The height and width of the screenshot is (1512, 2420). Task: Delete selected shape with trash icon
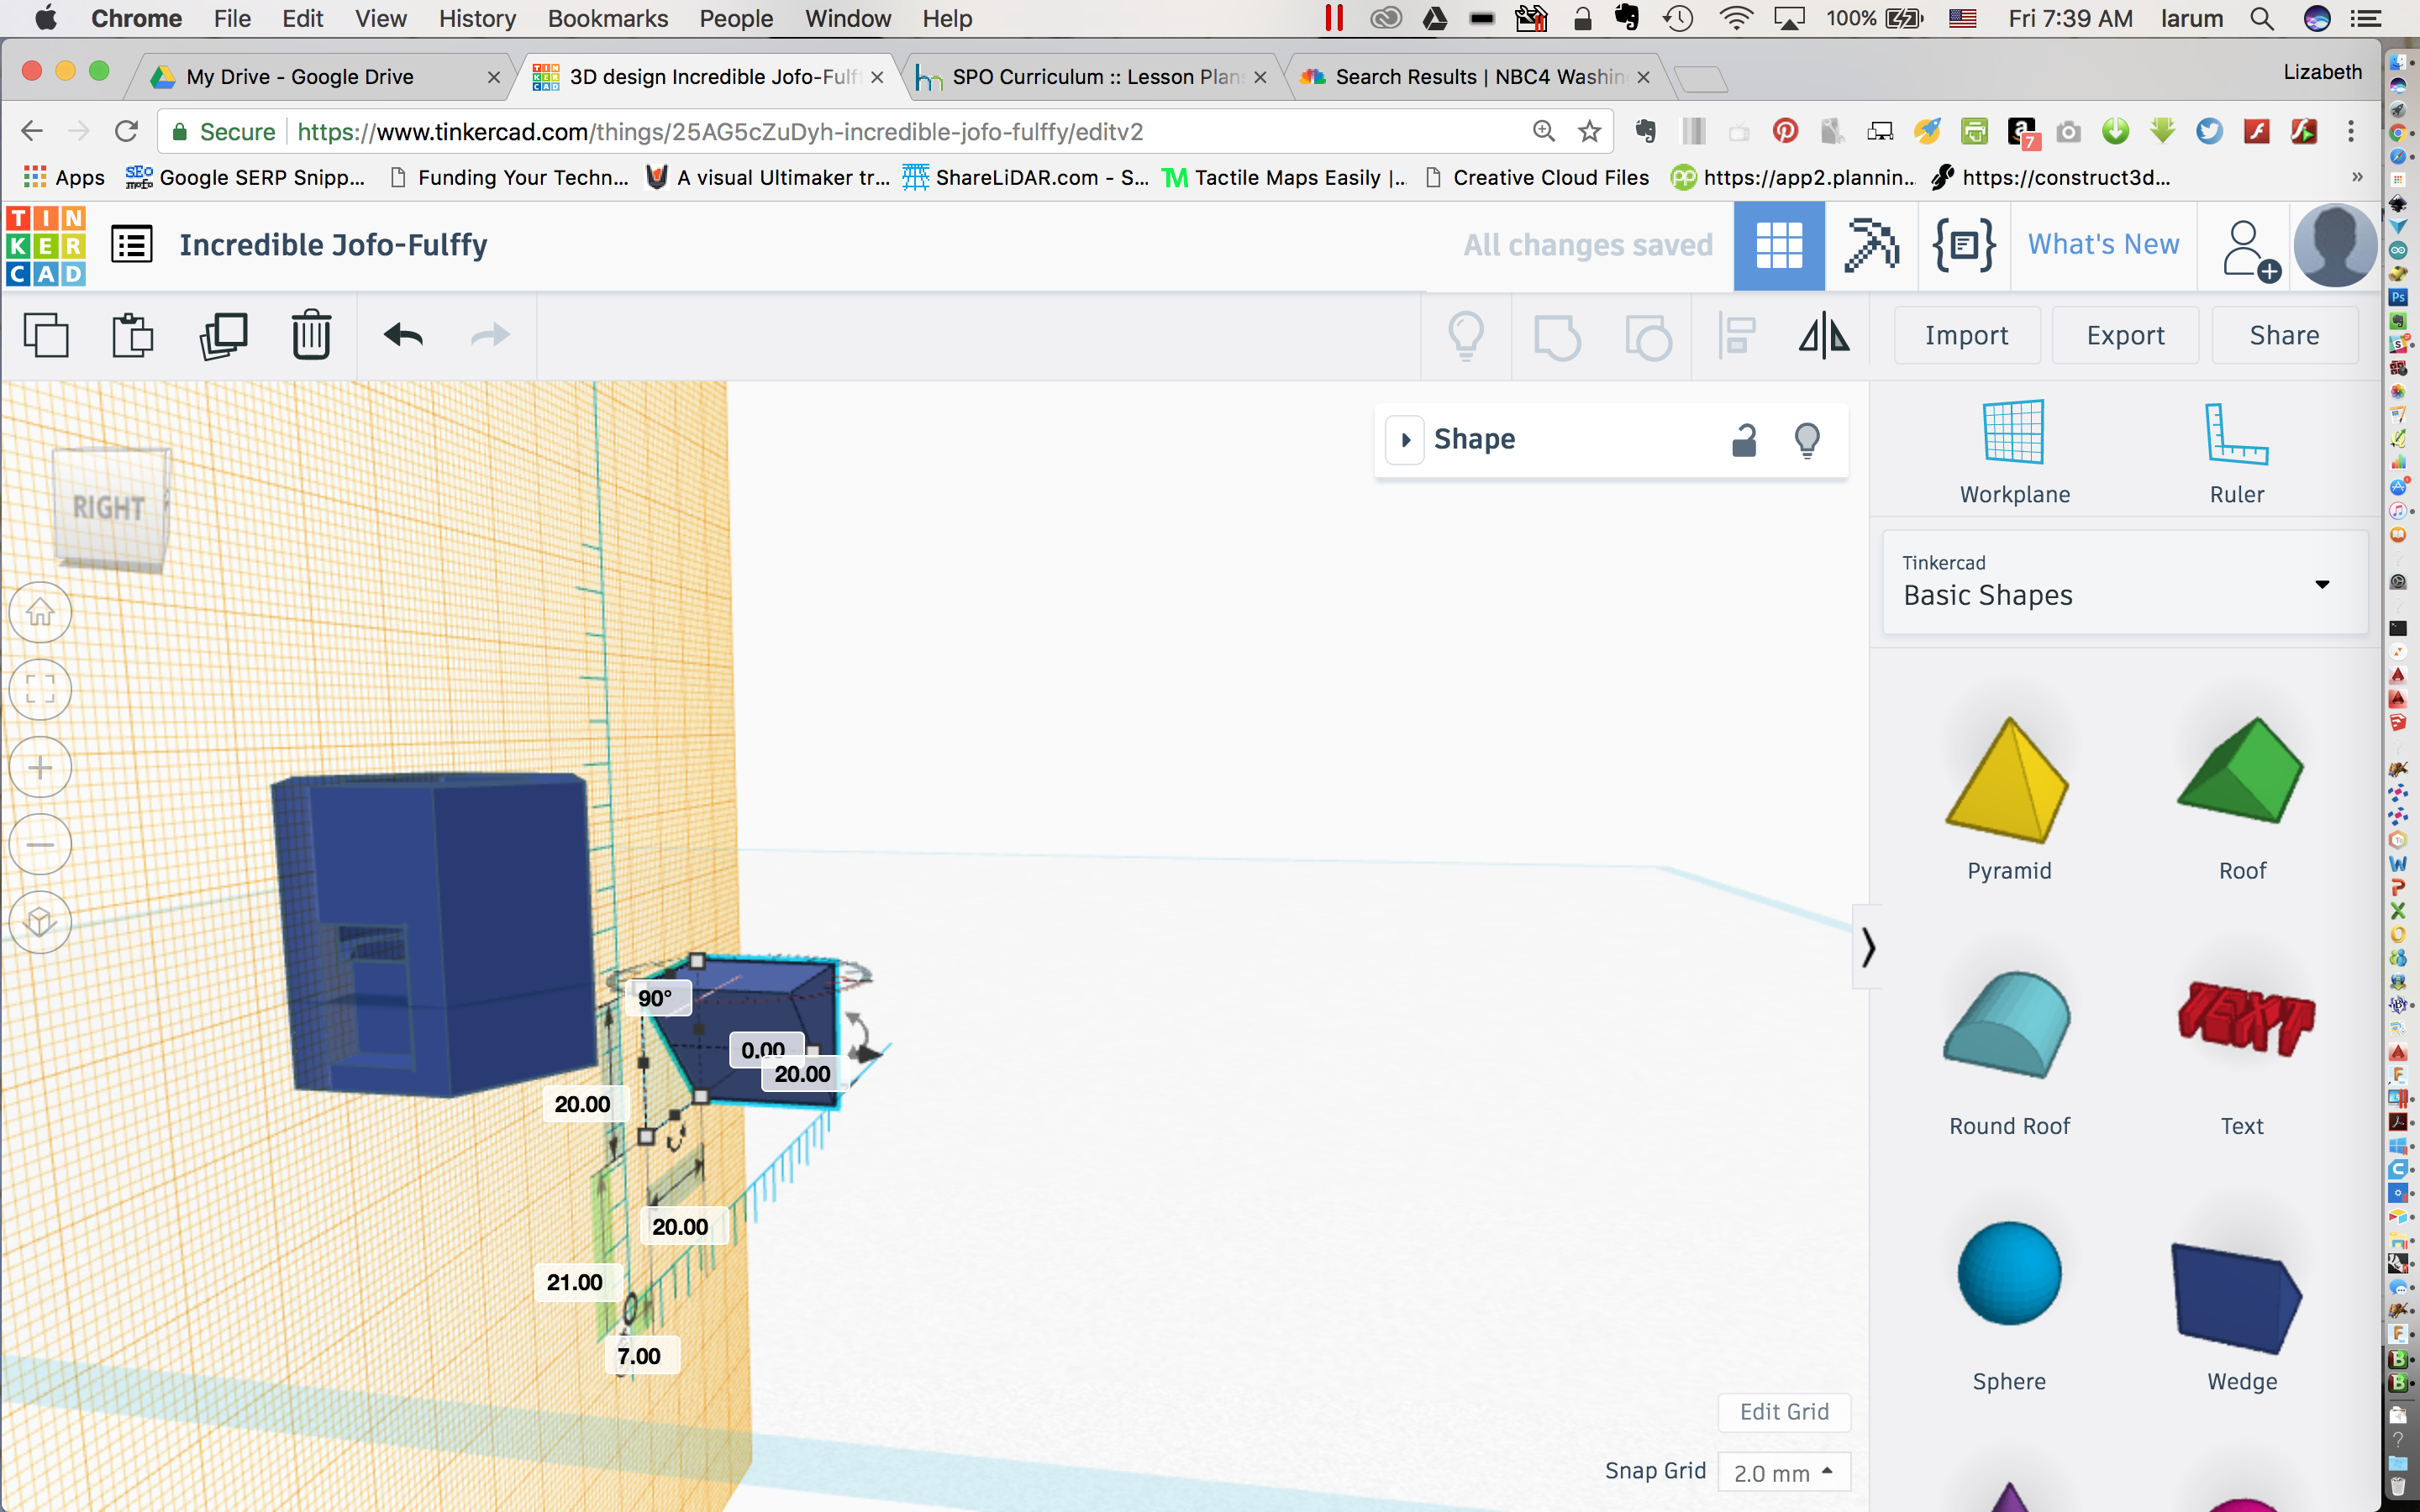311,335
